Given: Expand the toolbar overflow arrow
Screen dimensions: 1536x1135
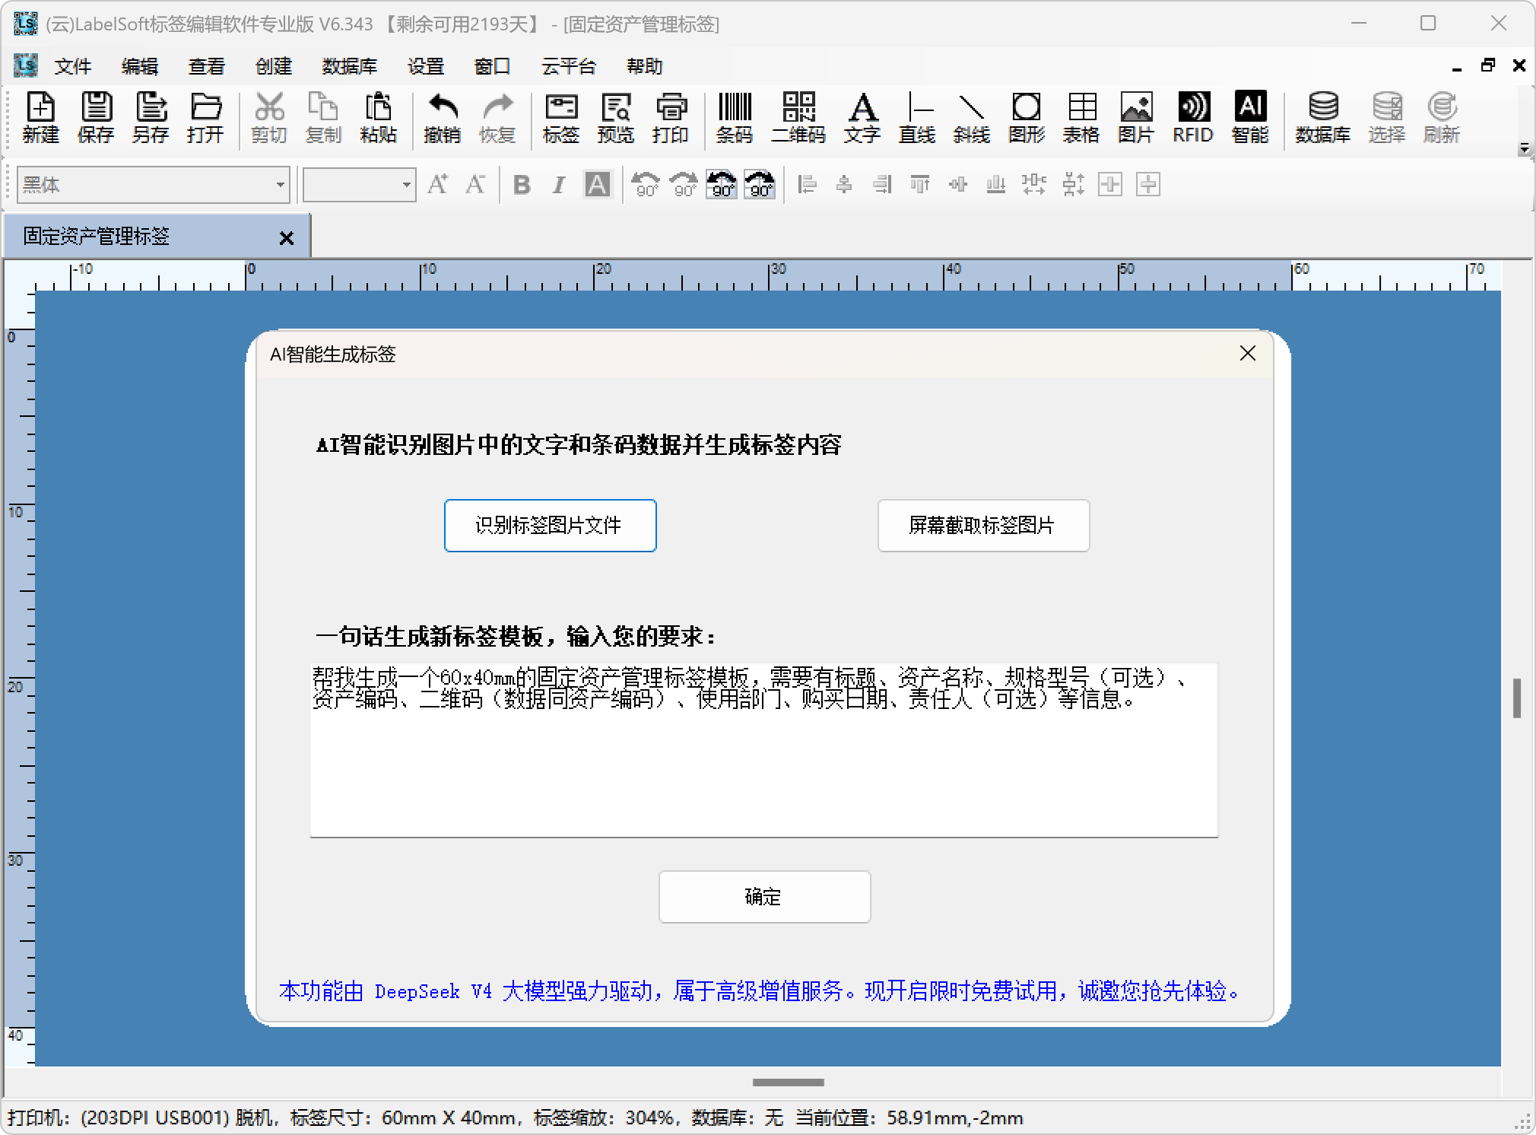Looking at the screenshot, I should pyautogui.click(x=1524, y=148).
